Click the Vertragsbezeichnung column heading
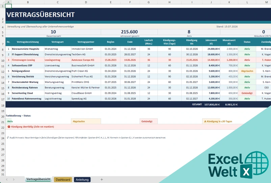Screen dimensions: 271x183 pos(28,42)
